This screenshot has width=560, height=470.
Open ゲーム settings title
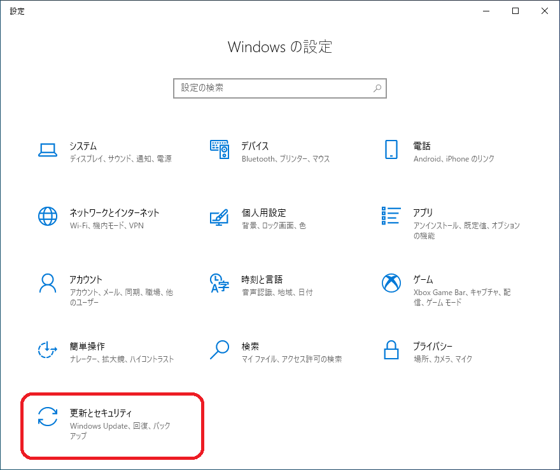[x=423, y=279]
